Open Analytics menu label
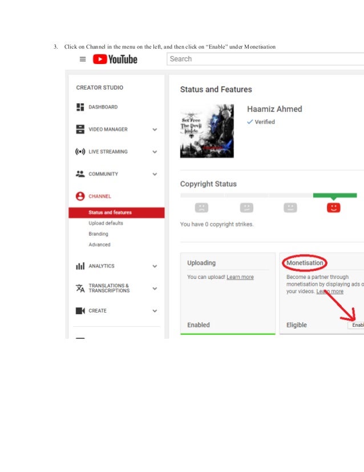Viewport: 364px width, 472px height. pyautogui.click(x=102, y=266)
